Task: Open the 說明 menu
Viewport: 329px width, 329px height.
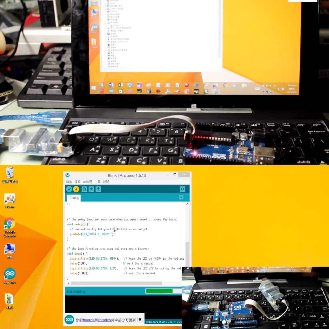Action: coord(106,182)
